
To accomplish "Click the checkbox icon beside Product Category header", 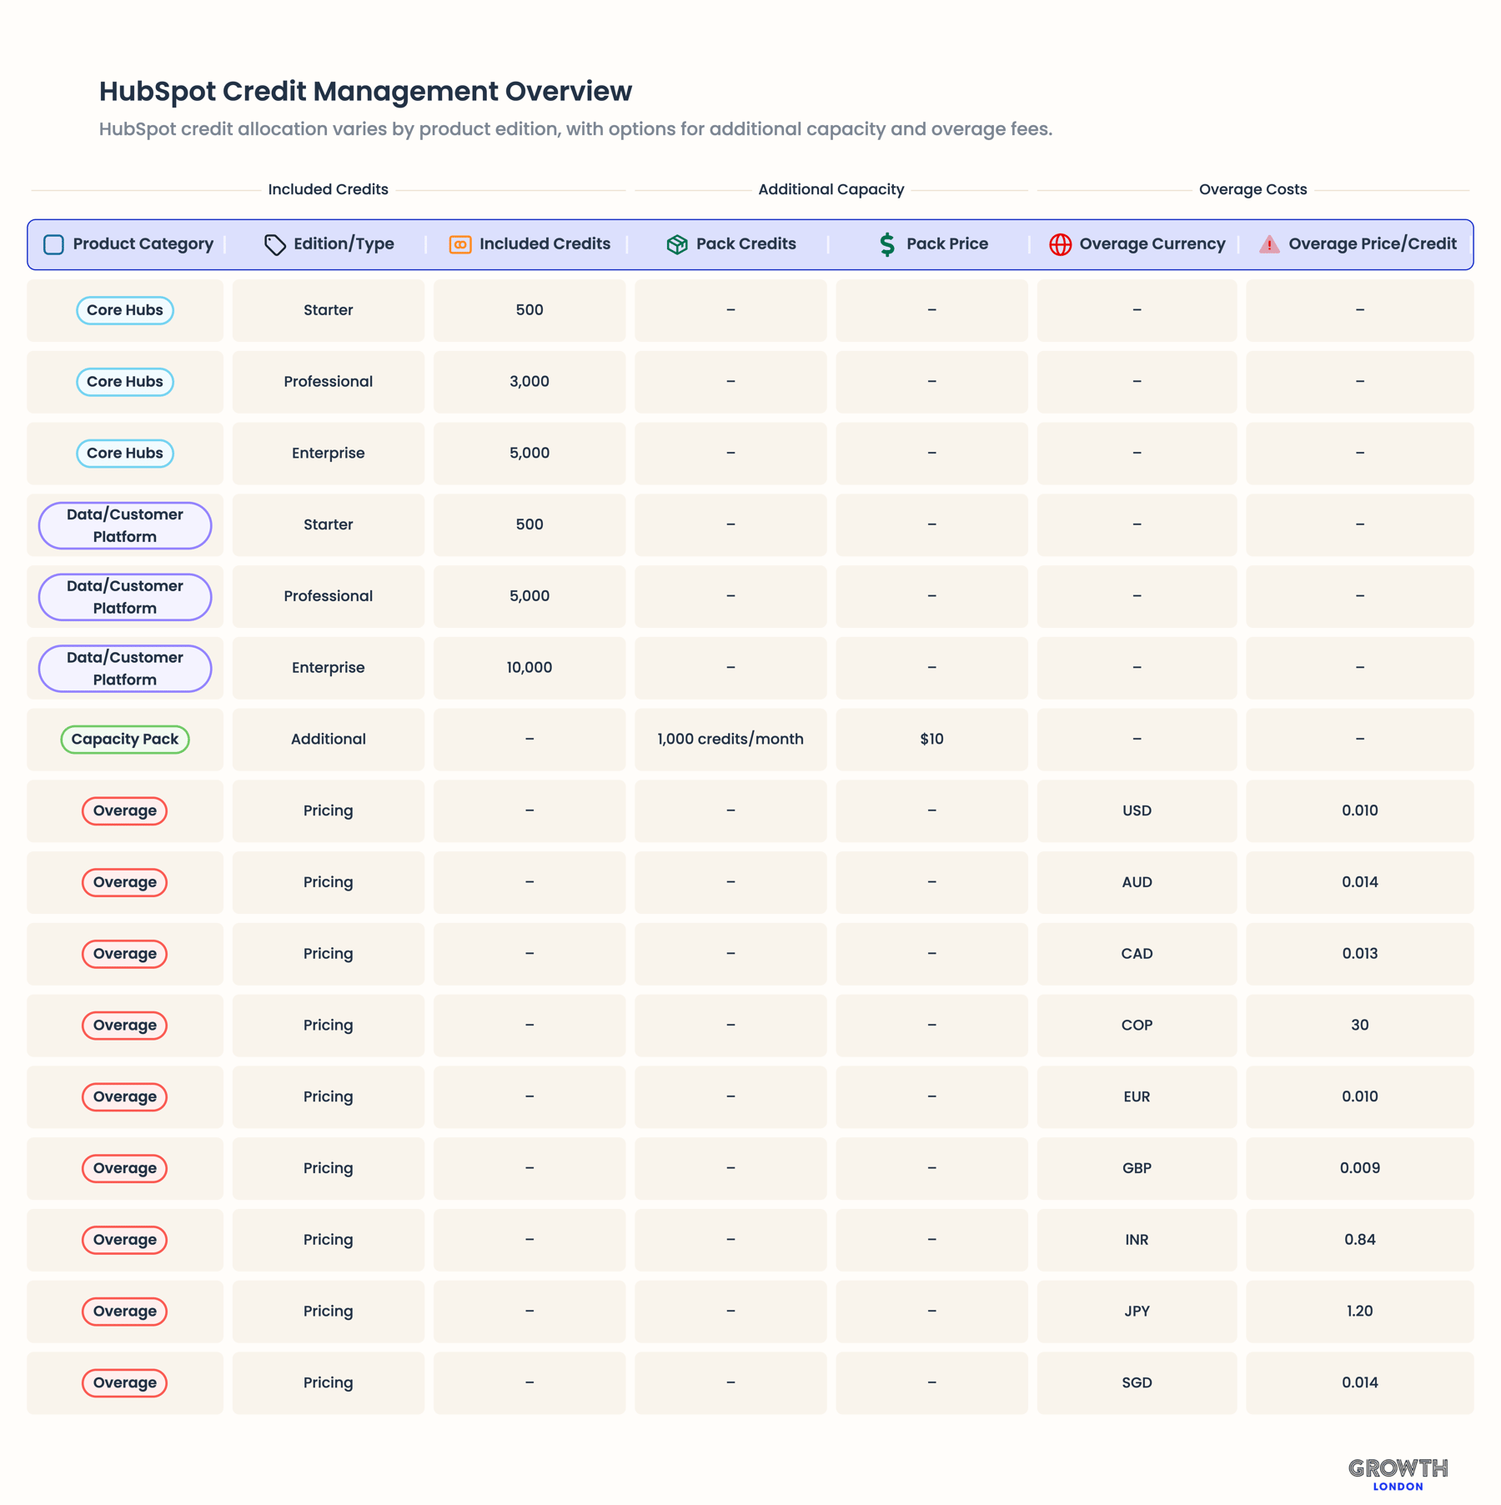I will pos(53,244).
